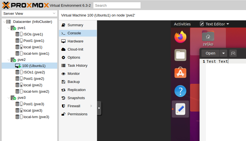Open the Console tab
This screenshot has height=141, width=246.
(x=78, y=33)
